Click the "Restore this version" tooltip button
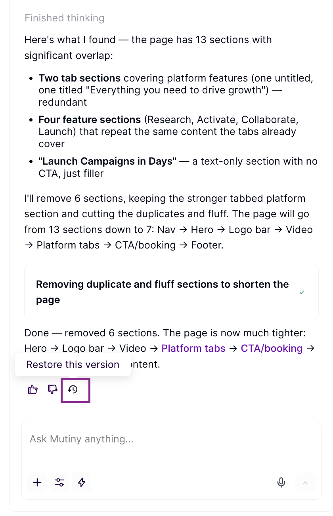 coord(72,364)
